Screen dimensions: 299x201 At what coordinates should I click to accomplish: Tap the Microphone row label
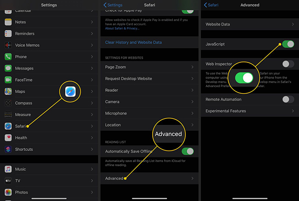click(116, 113)
